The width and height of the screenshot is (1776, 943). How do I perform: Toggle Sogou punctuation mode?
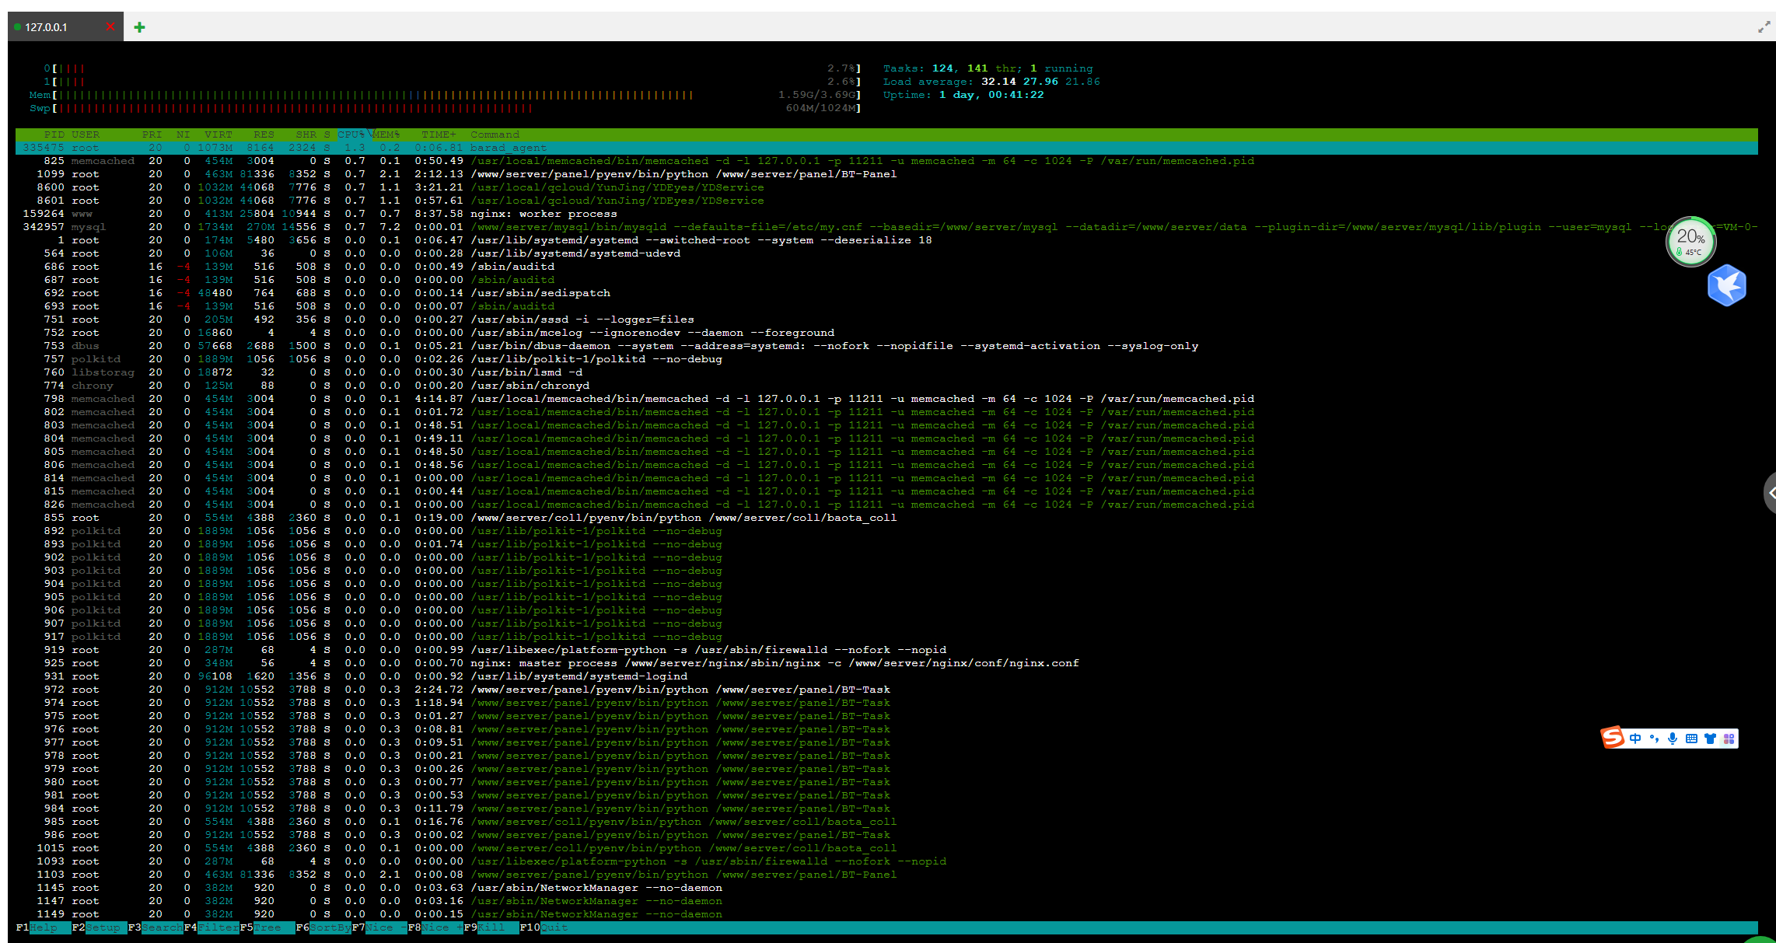[x=1654, y=739]
